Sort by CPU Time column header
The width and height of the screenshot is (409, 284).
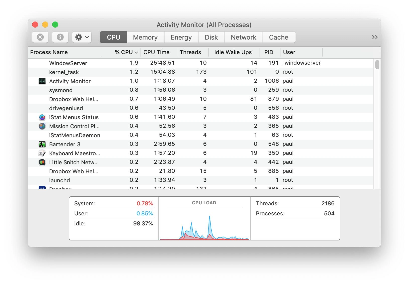(159, 52)
